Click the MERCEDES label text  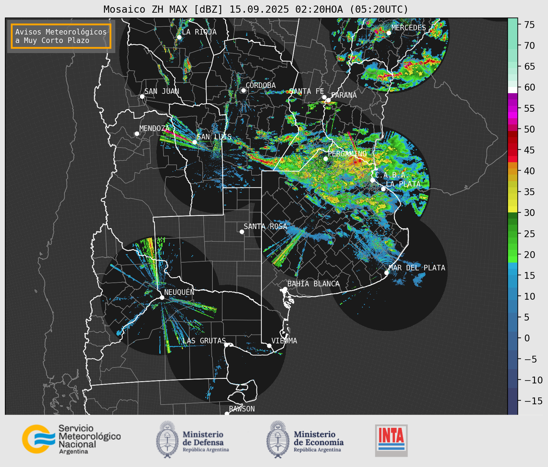point(409,28)
